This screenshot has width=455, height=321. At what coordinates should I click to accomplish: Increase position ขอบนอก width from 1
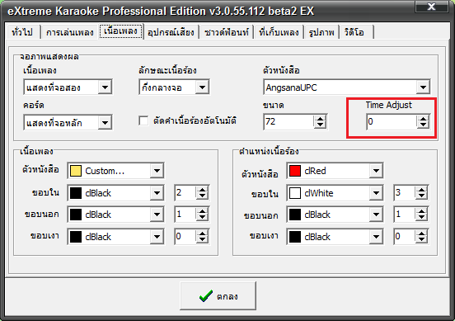tap(421, 212)
